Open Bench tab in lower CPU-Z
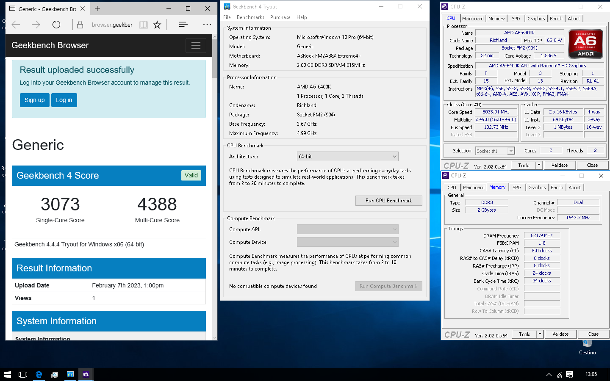This screenshot has width=610, height=381. [x=557, y=188]
